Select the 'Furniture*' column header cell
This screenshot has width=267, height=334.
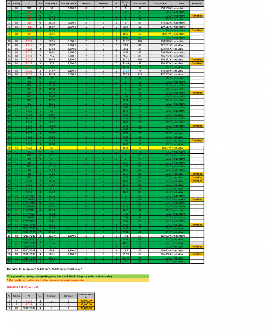197,3
